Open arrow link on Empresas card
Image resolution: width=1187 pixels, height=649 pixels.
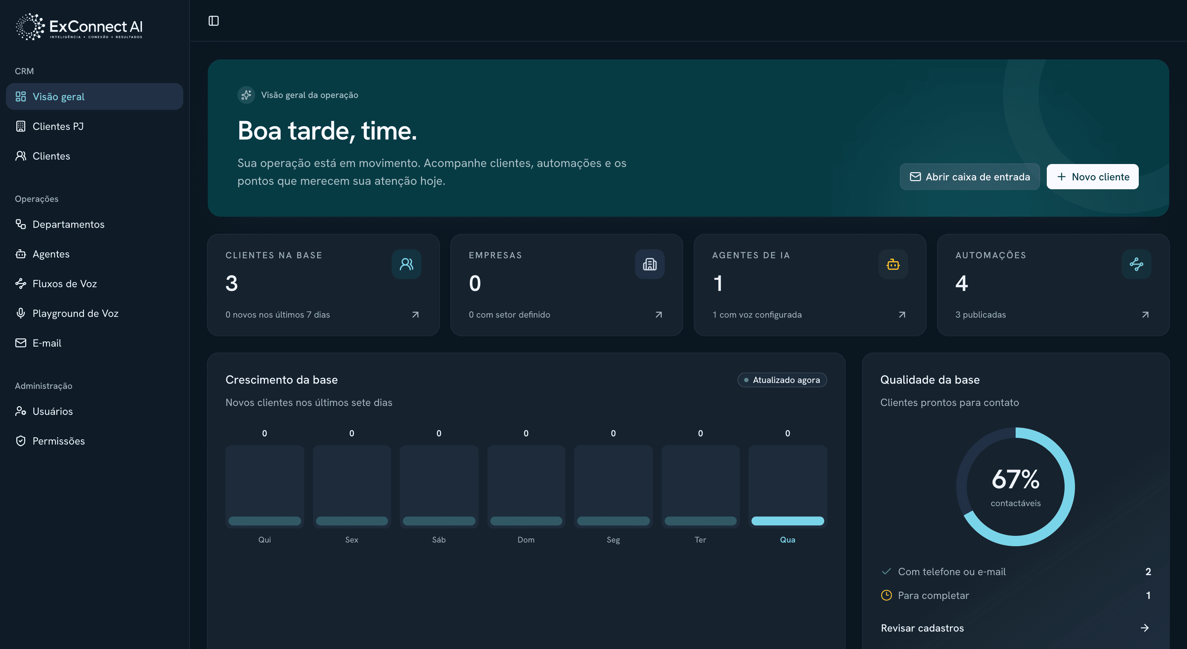(x=658, y=315)
